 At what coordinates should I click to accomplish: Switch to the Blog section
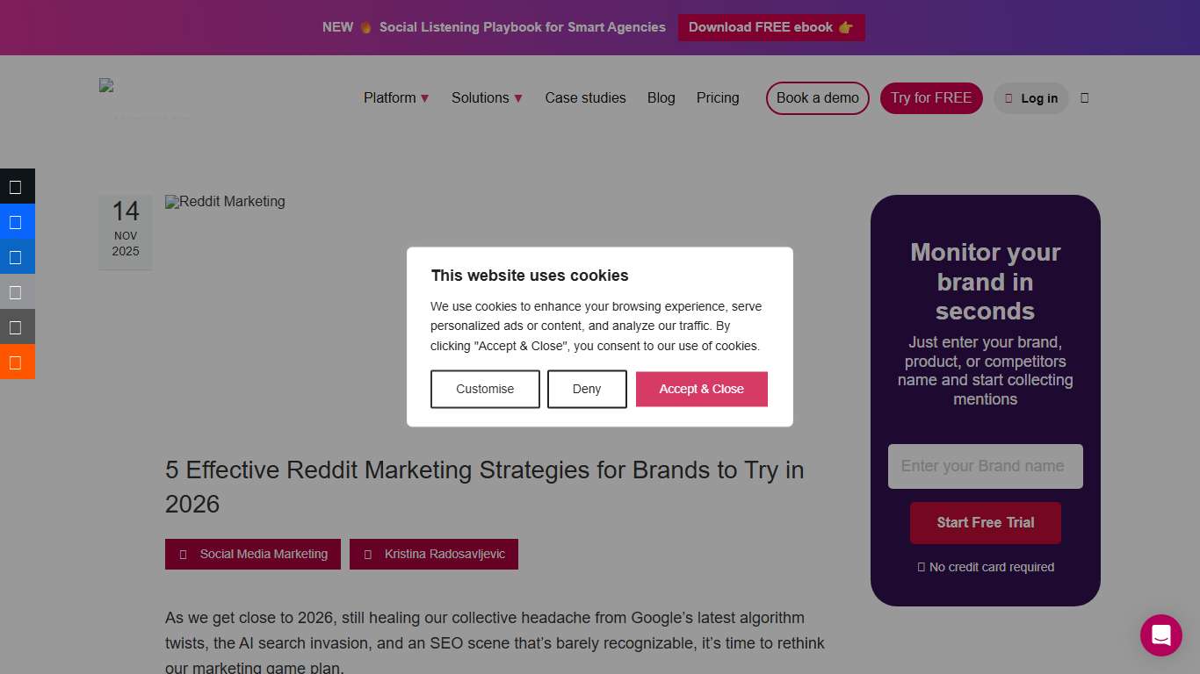[x=661, y=97]
